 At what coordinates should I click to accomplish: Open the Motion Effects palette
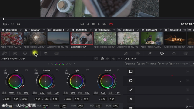pyautogui.click(x=56, y=53)
